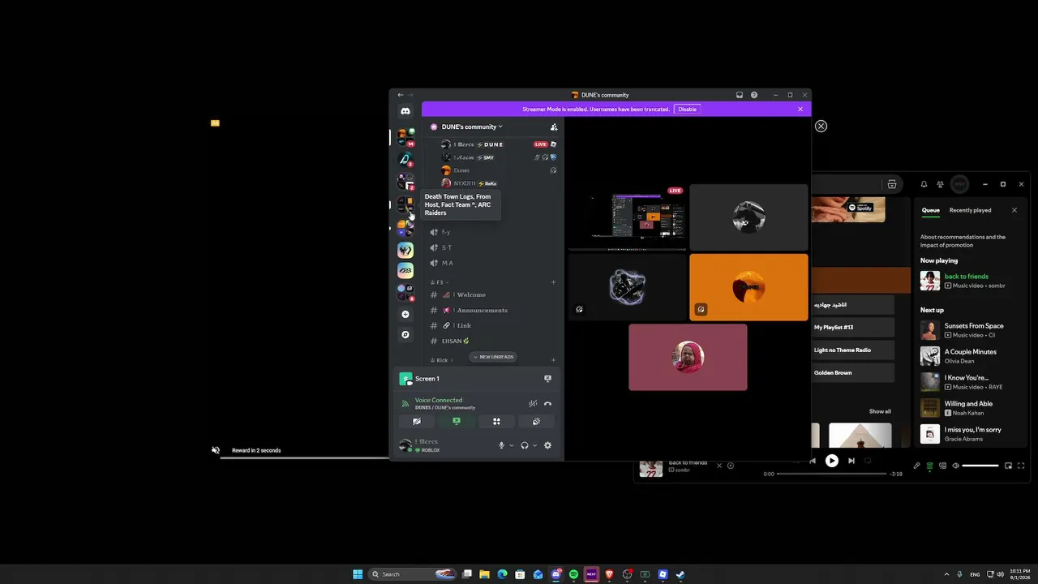The image size is (1038, 584).
Task: Open the EHSAN text channel
Action: pyautogui.click(x=495, y=341)
